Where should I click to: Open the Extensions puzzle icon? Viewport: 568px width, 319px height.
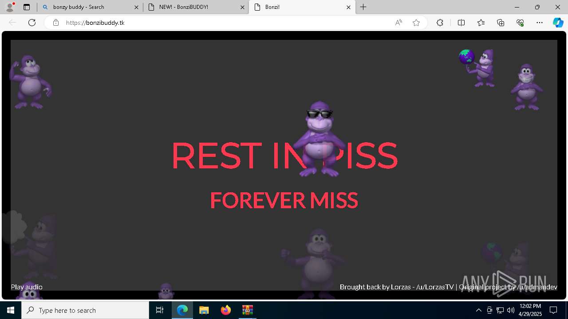pyautogui.click(x=440, y=23)
